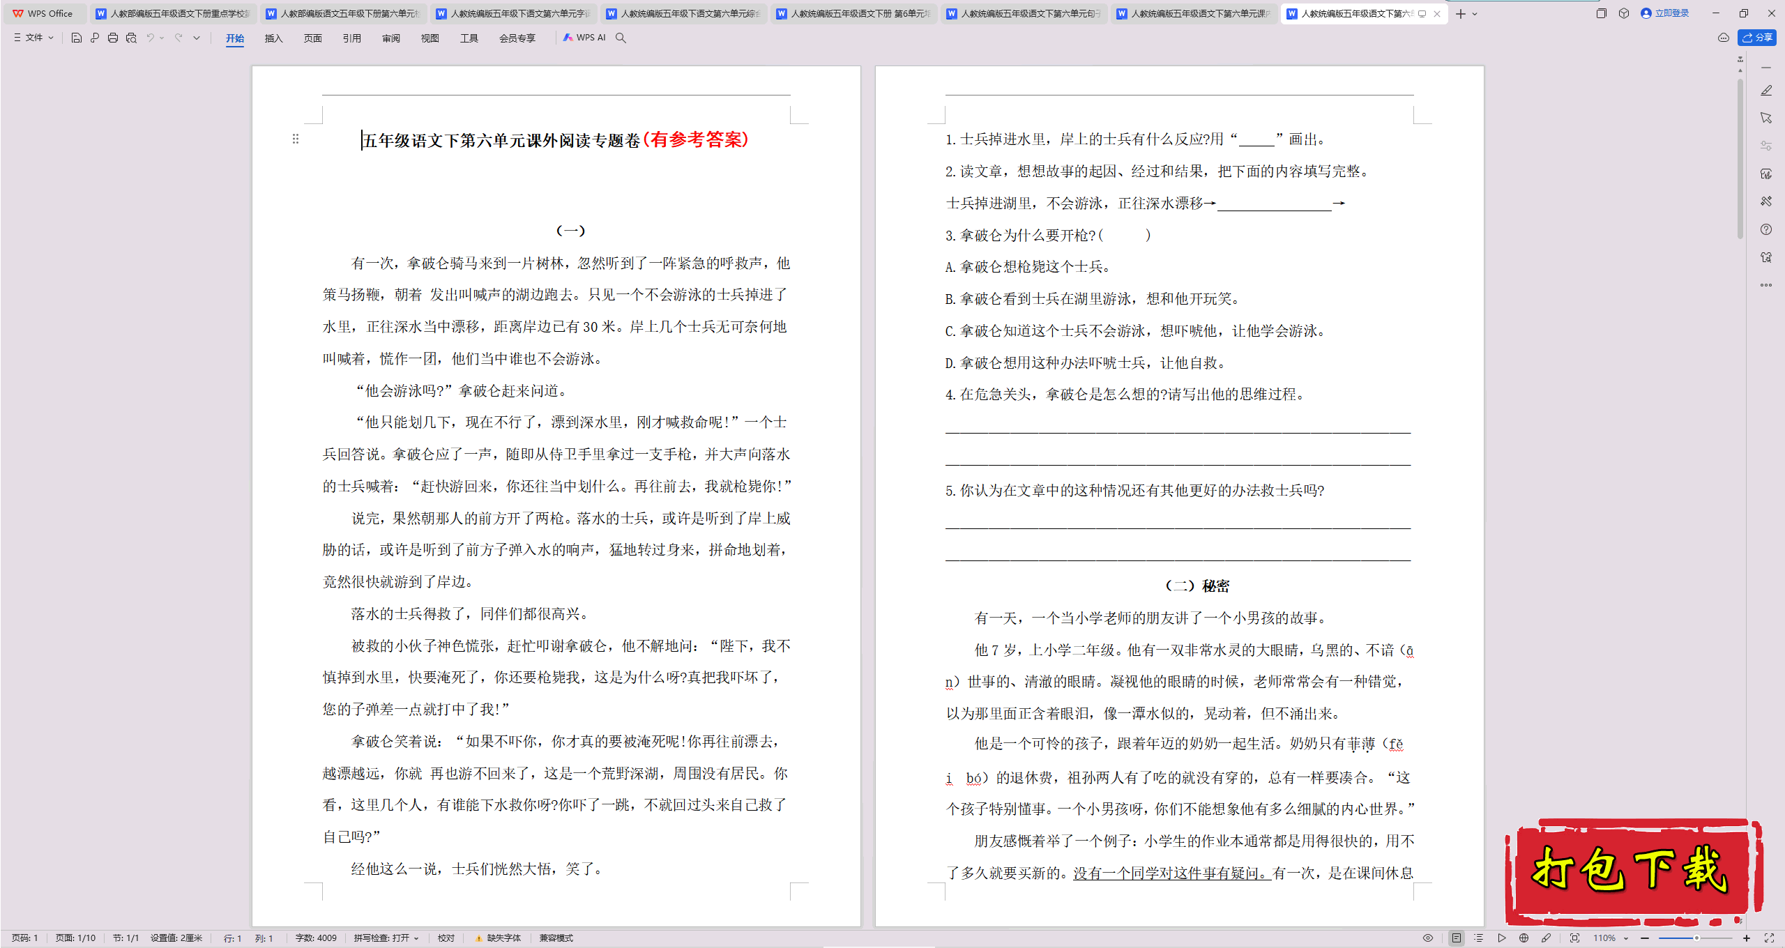
Task: Click the drag handle beside the document title
Action: tap(296, 139)
